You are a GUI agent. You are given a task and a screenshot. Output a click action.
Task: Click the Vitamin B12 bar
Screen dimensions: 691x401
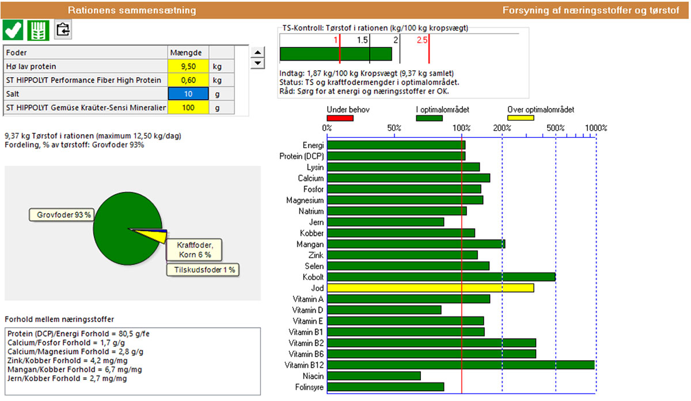coord(461,365)
